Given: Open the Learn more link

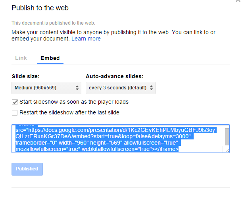Looking at the screenshot, I should (86, 39).
